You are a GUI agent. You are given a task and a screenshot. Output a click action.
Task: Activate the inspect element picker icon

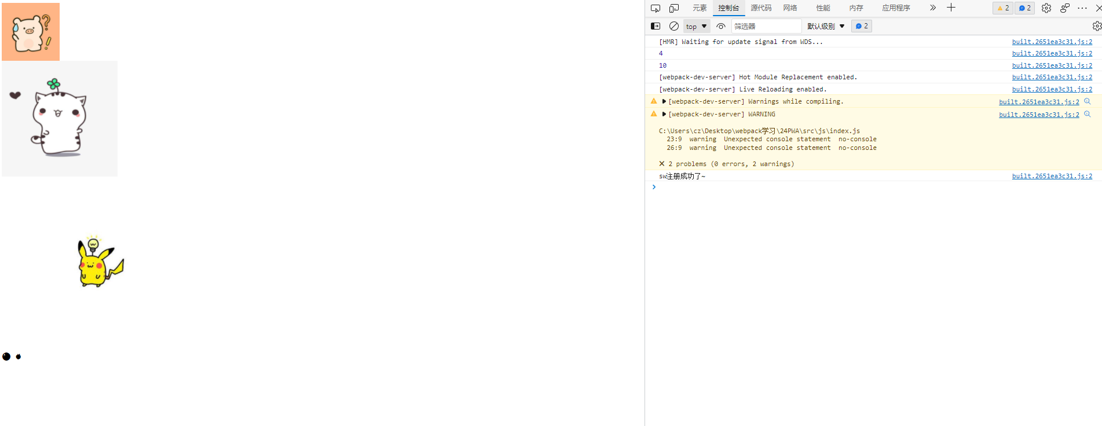coord(656,8)
